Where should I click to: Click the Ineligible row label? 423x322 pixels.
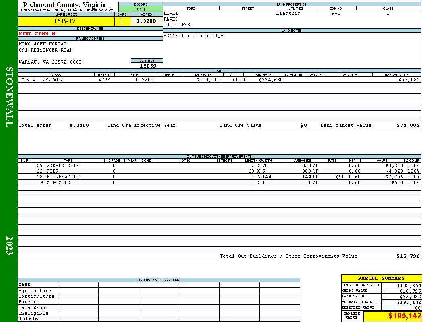click(x=33, y=314)
